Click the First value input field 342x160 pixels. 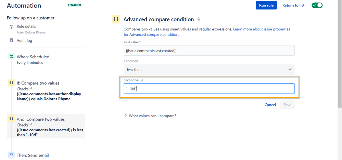[209, 50]
